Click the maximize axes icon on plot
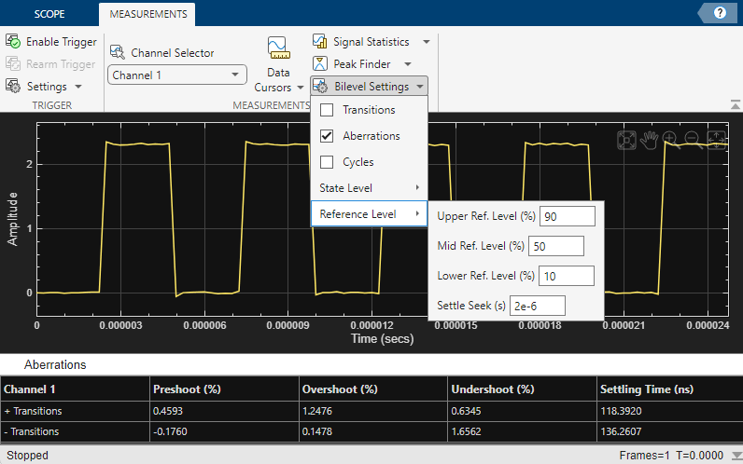 pyautogui.click(x=627, y=140)
